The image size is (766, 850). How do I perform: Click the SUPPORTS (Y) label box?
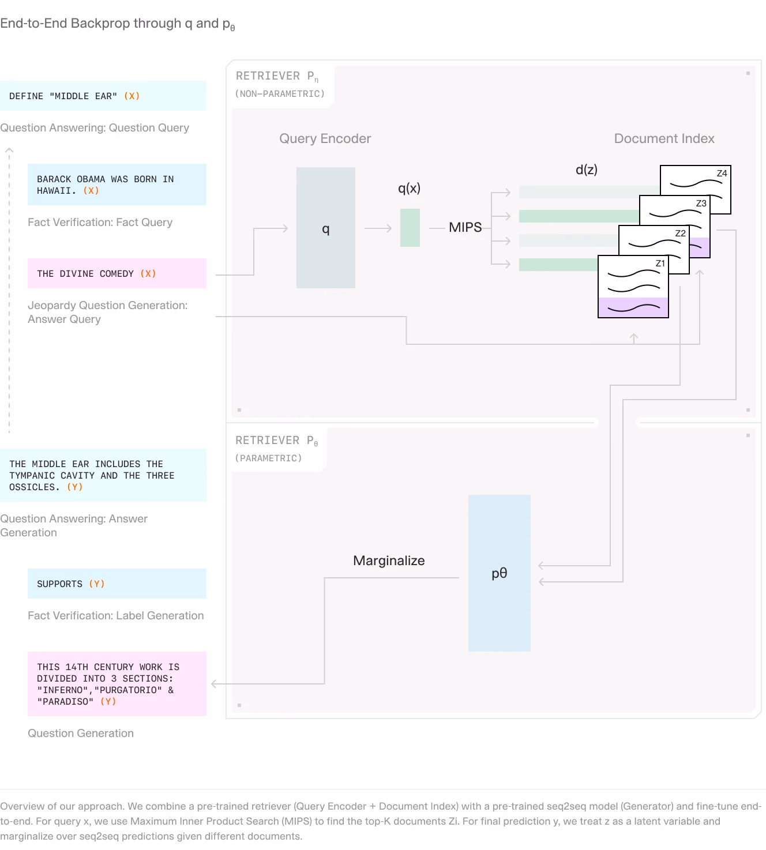click(x=117, y=584)
